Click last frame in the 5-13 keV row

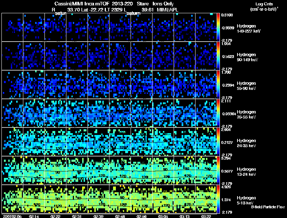click(206, 199)
